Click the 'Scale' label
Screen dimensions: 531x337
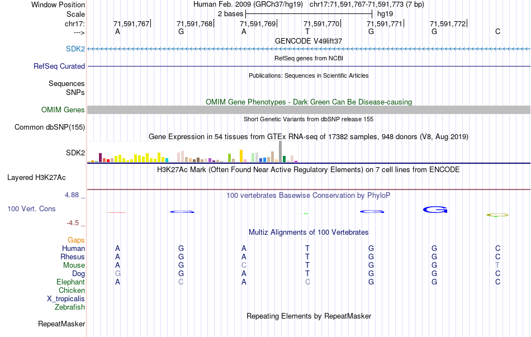(x=75, y=14)
